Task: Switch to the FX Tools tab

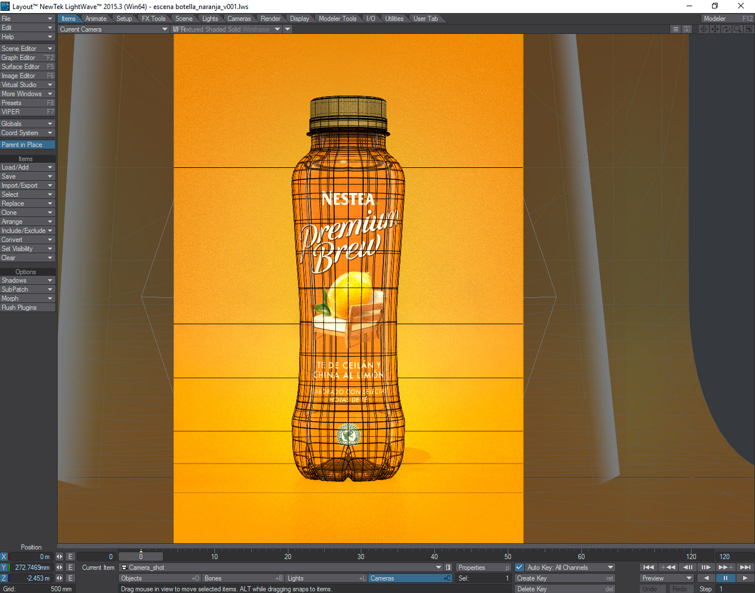Action: point(154,19)
